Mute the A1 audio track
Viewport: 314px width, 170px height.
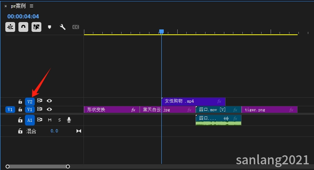(50, 120)
